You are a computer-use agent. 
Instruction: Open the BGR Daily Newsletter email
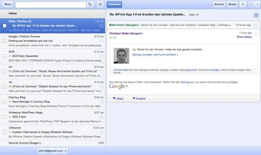[x=53, y=56]
